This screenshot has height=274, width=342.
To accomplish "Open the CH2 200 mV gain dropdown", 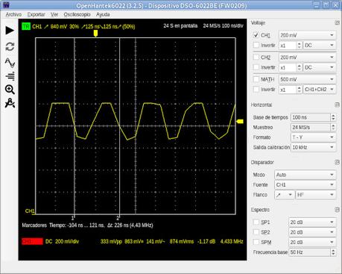I will (x=307, y=57).
